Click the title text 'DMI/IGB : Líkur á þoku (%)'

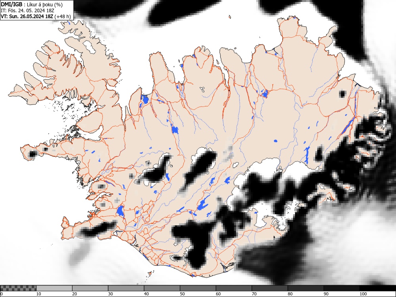pyautogui.click(x=32, y=4)
